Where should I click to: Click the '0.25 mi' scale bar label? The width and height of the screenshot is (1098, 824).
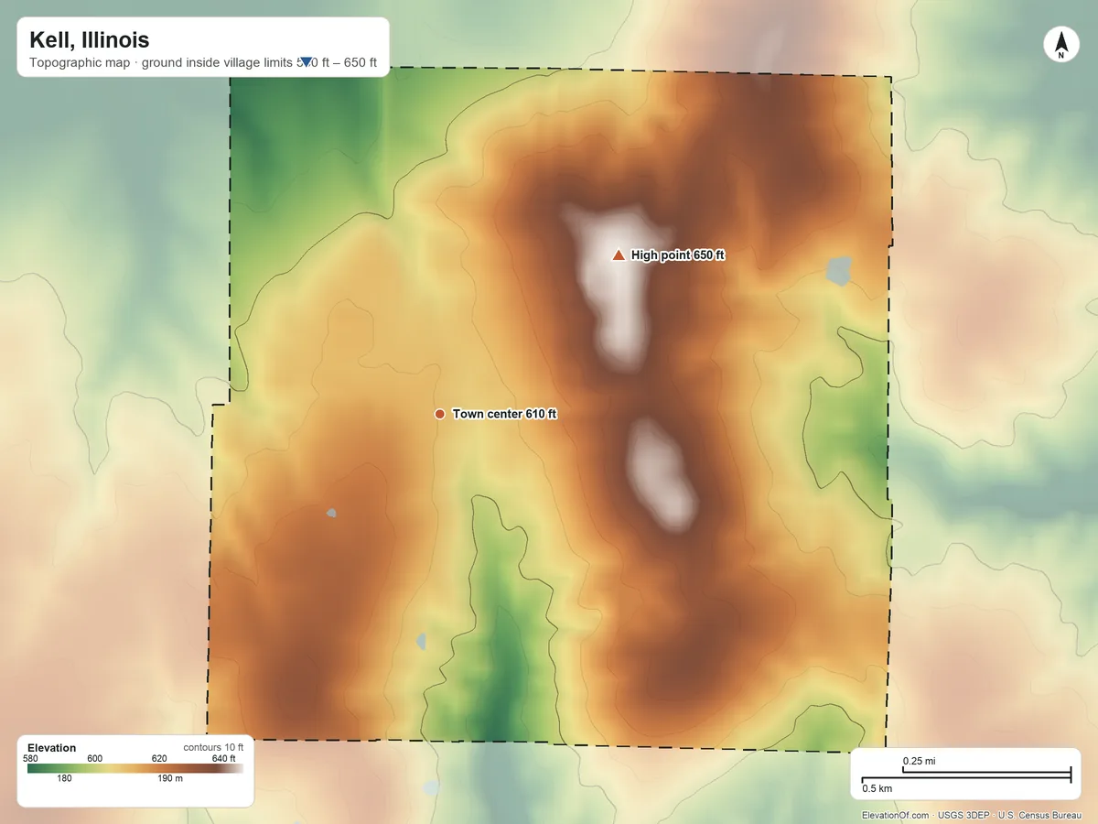[919, 761]
